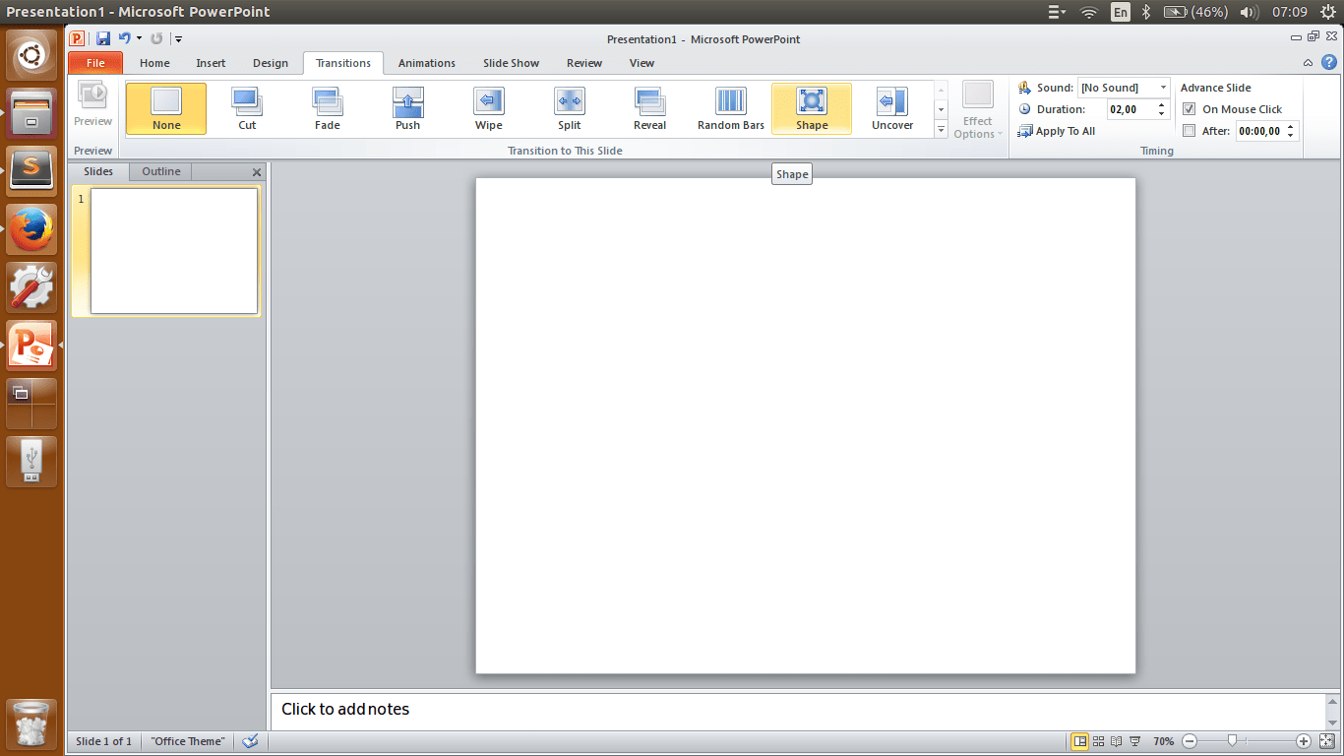
Task: Open Ubuntu Dash home button
Action: coord(31,56)
